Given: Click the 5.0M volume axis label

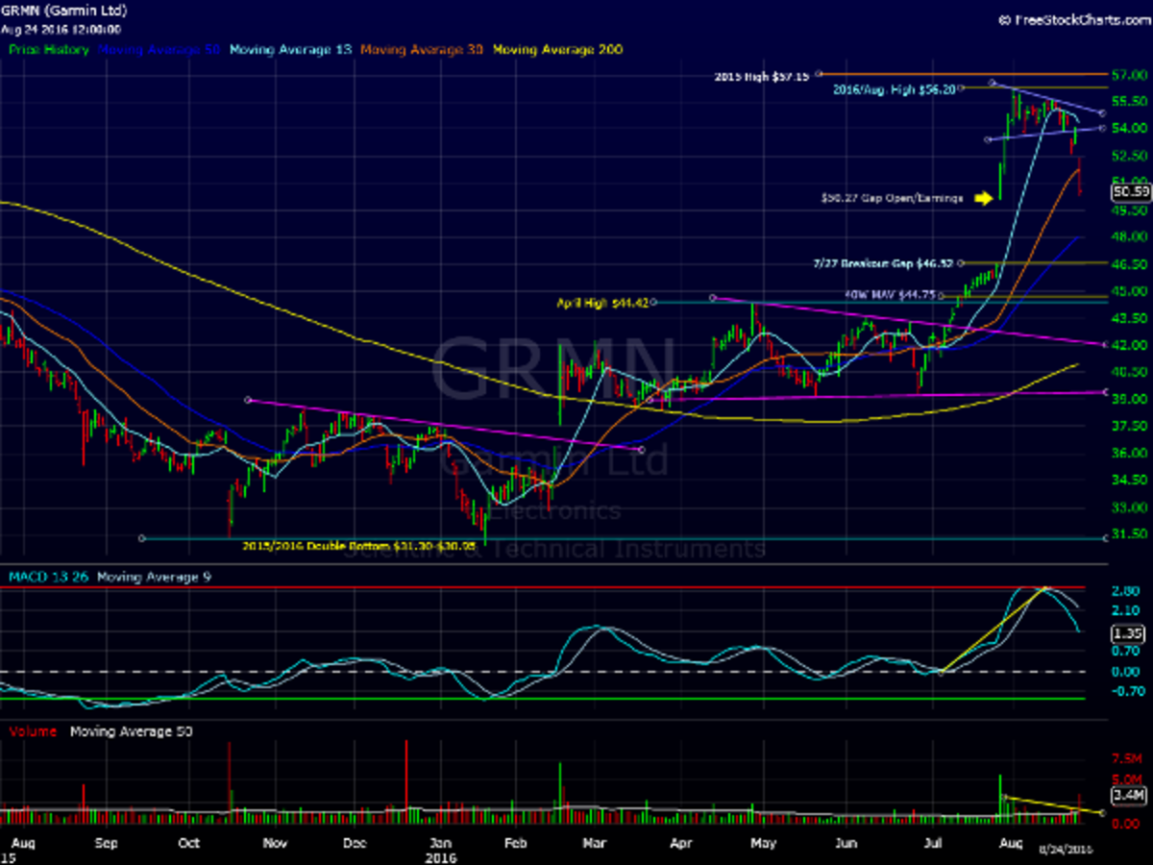Looking at the screenshot, I should 1126,778.
